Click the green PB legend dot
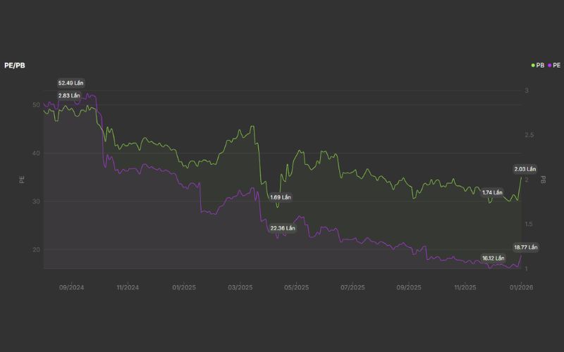This screenshot has height=352, width=564. click(x=533, y=65)
